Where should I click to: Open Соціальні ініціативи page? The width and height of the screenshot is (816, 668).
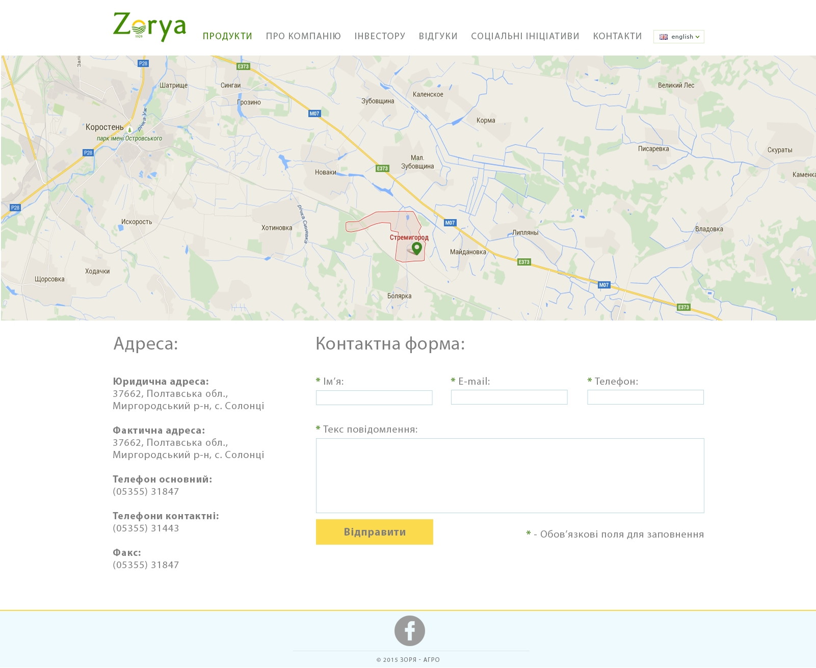(x=525, y=36)
